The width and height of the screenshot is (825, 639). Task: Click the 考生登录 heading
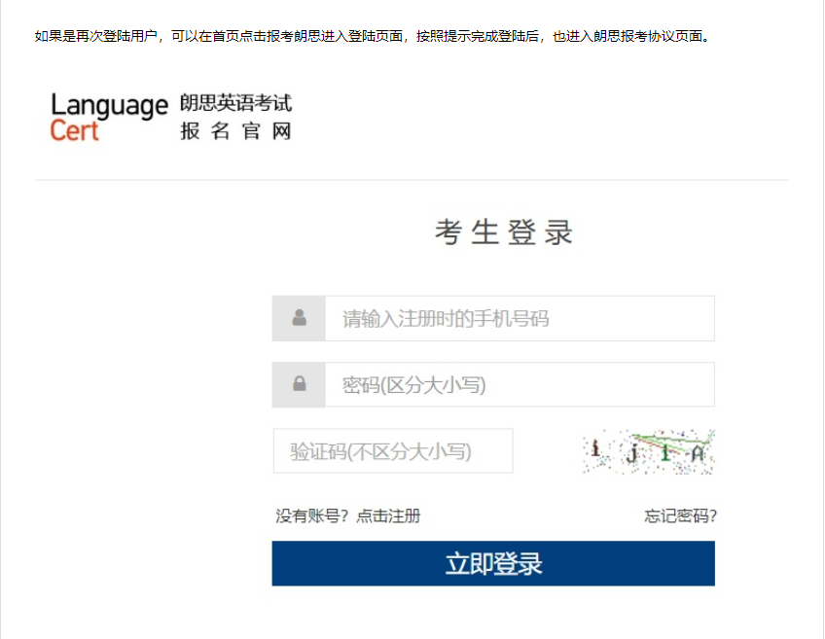pyautogui.click(x=504, y=232)
